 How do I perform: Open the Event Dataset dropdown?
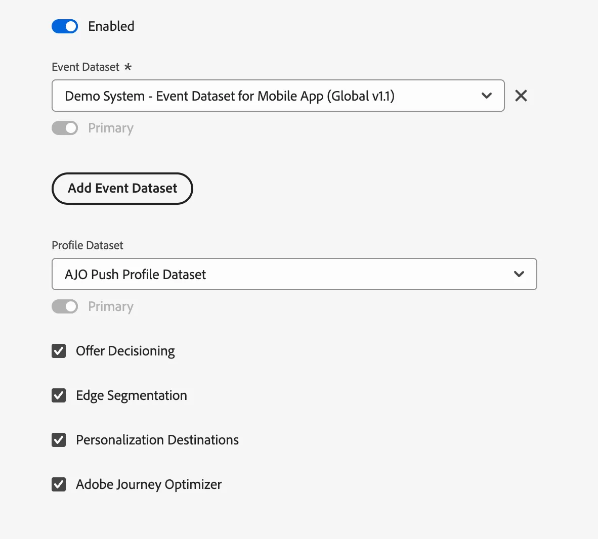(x=278, y=96)
